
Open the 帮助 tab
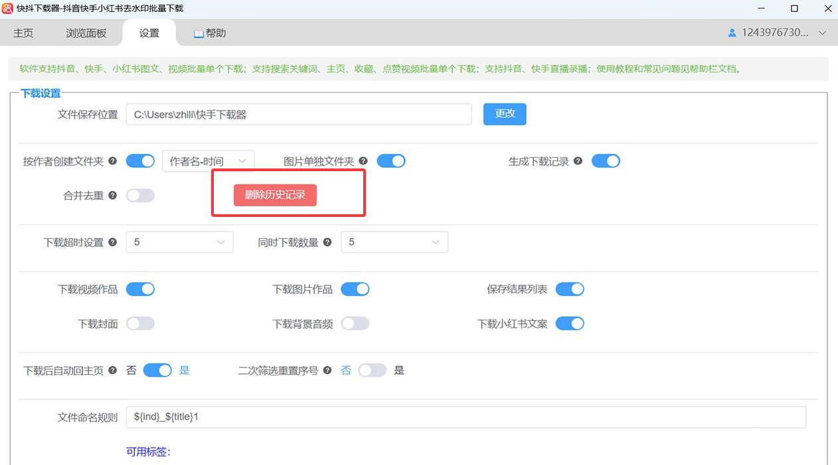(210, 33)
